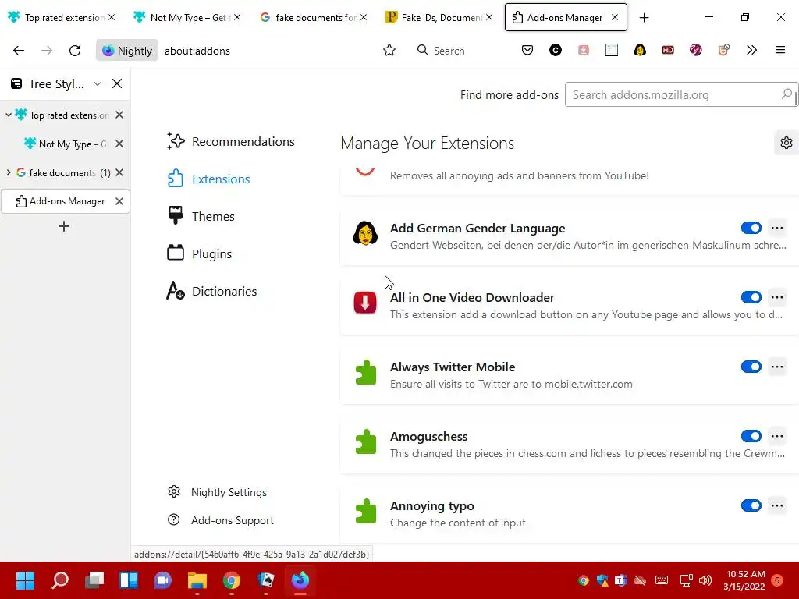Open All in One Video Downloader details
799x599 pixels.
coord(472,297)
